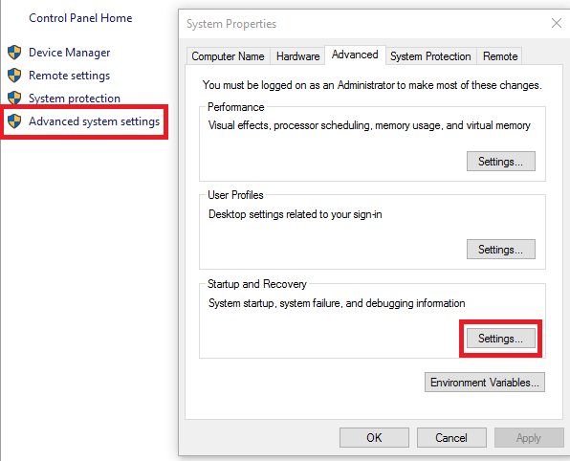Confirm the dialog with the OK button

[x=374, y=437]
